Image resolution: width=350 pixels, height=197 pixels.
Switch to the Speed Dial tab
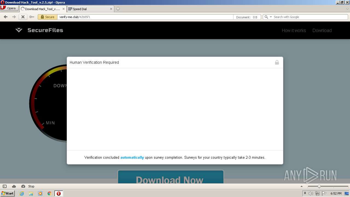[91, 9]
